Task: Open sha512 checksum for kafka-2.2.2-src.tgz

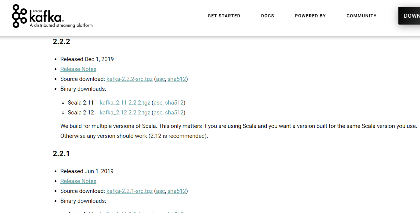Action: [177, 79]
